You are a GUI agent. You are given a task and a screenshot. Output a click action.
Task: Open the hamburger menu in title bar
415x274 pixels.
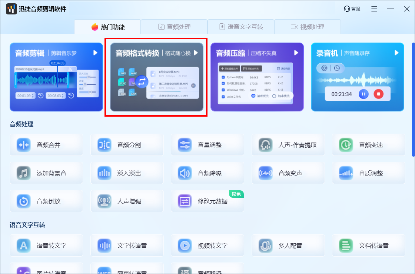pos(374,9)
